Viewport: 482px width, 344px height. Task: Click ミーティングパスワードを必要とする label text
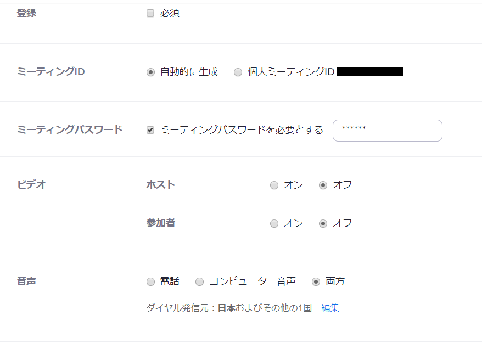click(x=242, y=130)
